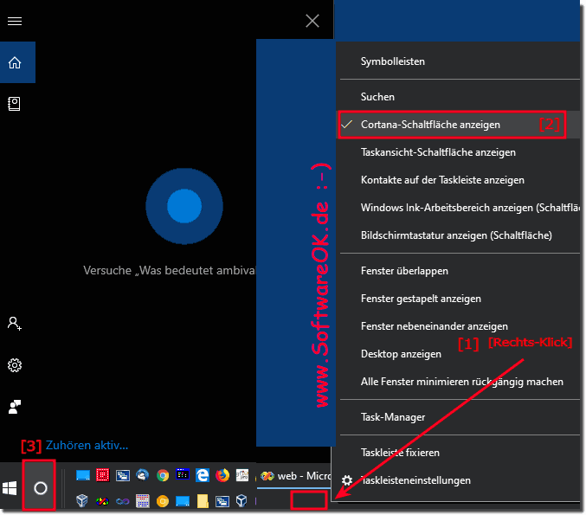Open Task-Manager from the context menu
Viewport: 586px width, 515px height.
[x=460, y=416]
